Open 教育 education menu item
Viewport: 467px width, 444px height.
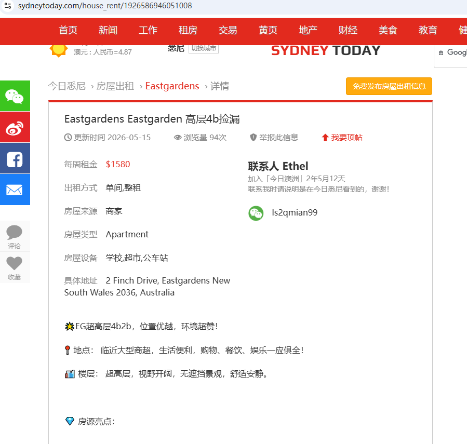(428, 30)
